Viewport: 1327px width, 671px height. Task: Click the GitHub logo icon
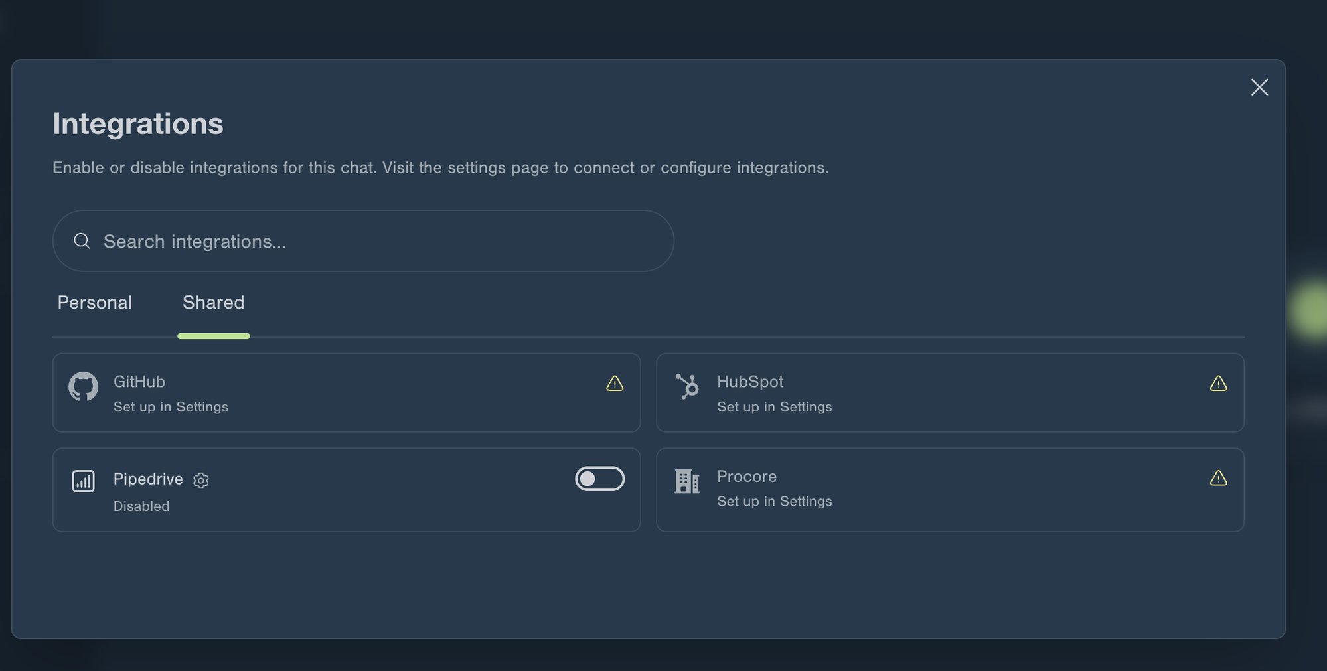point(83,386)
